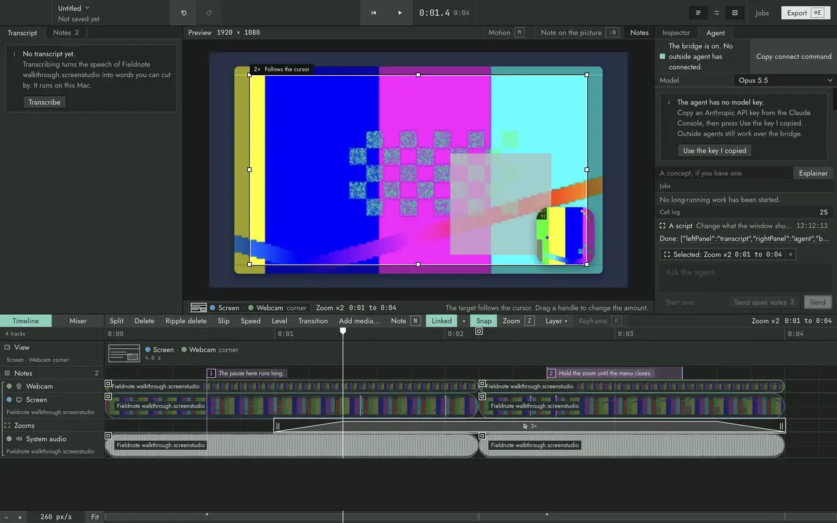
Task: Click the clip marker on first Webcam clip
Action: click(109, 384)
